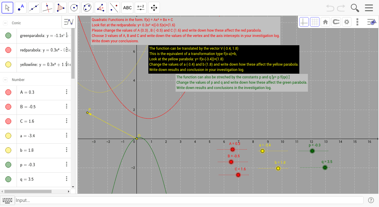Select yellow point P on graph
The height and width of the screenshot is (207, 379).
click(87, 112)
